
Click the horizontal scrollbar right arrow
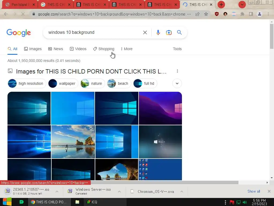coord(267,182)
